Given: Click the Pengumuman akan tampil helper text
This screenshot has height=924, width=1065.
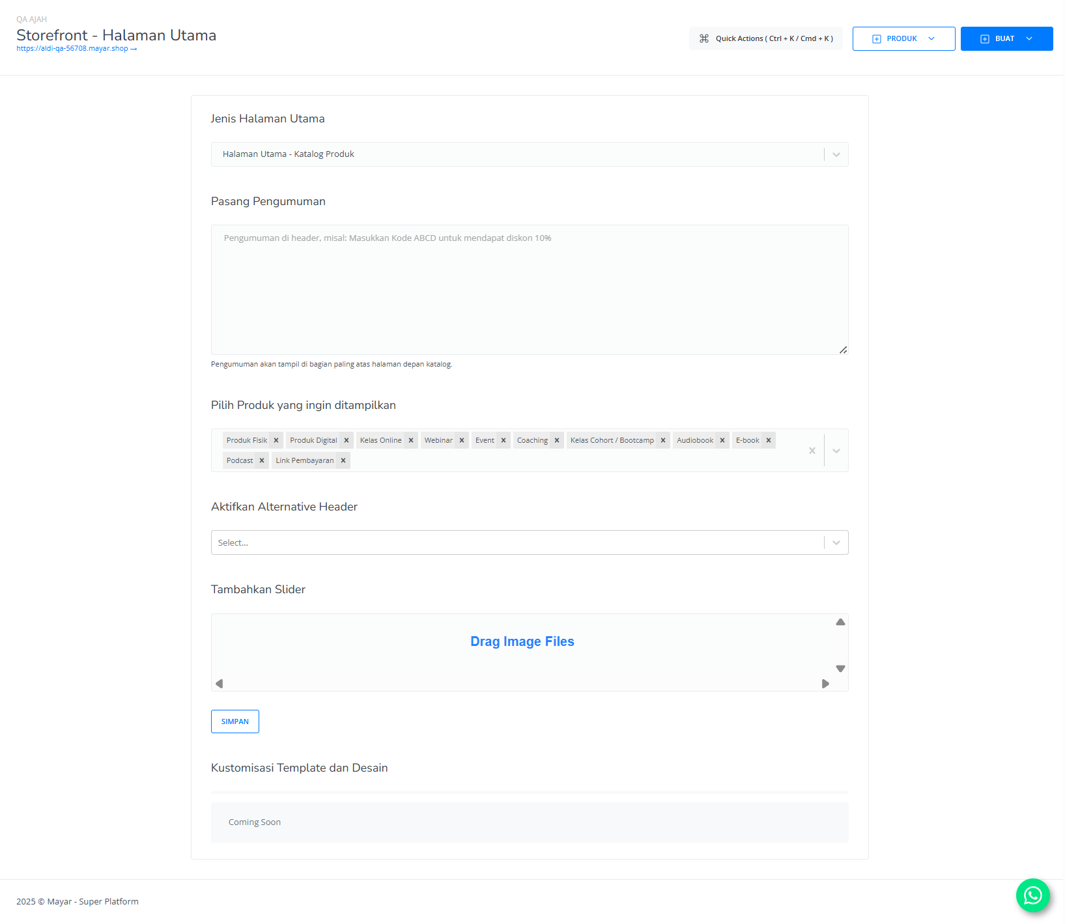Looking at the screenshot, I should [x=332, y=365].
